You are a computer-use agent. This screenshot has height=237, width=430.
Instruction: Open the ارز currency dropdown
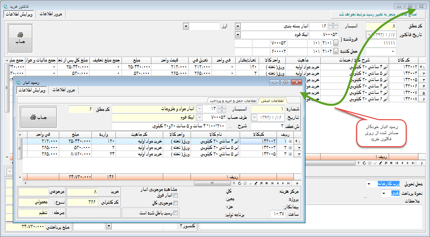coord(186,26)
